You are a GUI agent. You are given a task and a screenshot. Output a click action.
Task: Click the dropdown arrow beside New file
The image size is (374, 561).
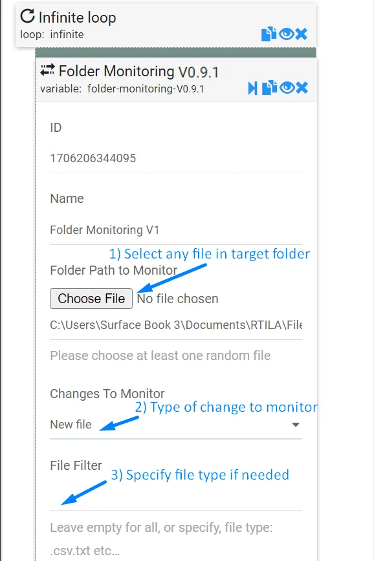296,425
